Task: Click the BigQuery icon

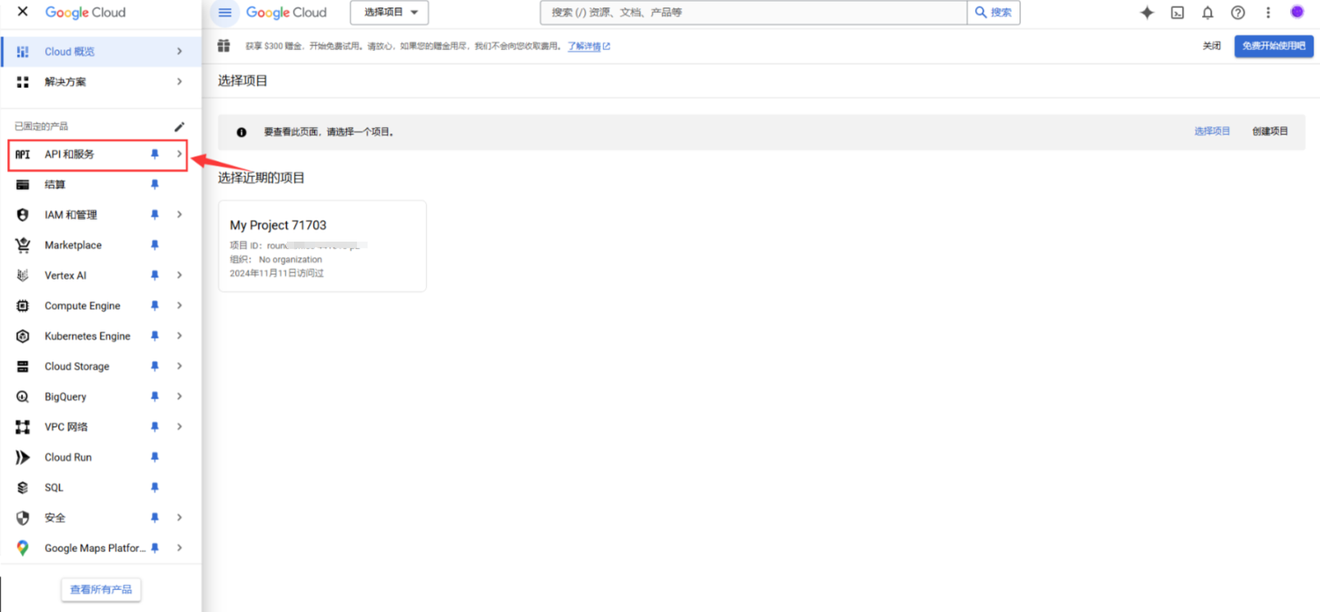Action: [x=23, y=396]
